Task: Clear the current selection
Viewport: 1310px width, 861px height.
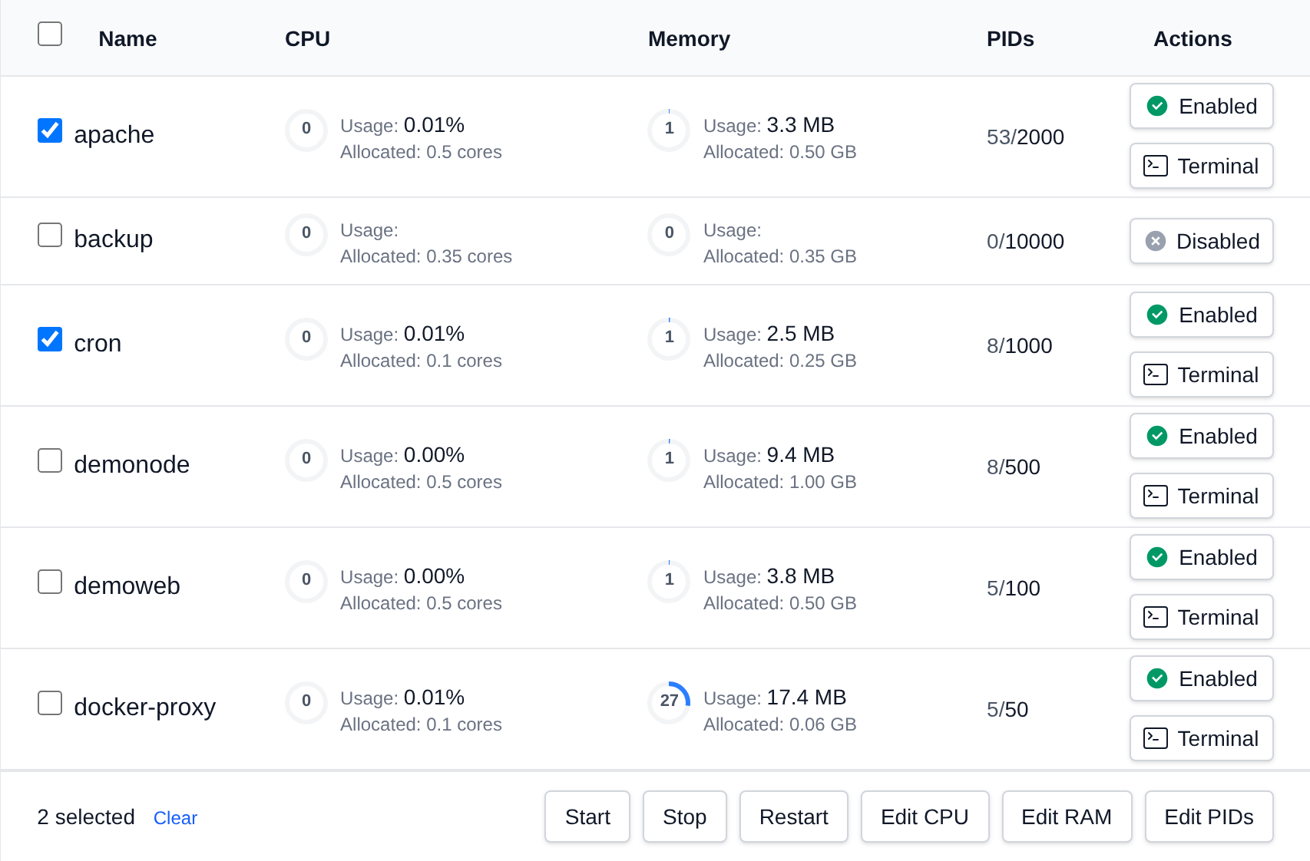Action: click(x=175, y=818)
